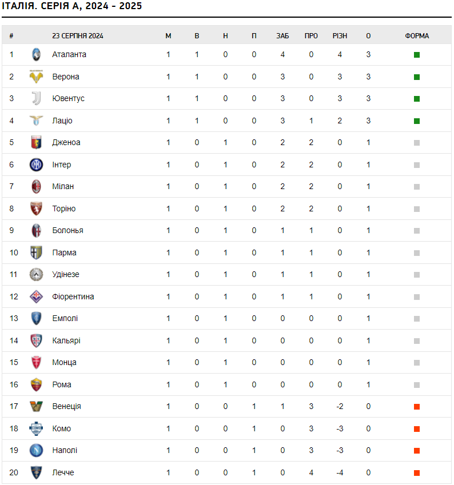This screenshot has width=454, height=485.
Task: Click Atalanta's green form indicator square
Action: (417, 55)
